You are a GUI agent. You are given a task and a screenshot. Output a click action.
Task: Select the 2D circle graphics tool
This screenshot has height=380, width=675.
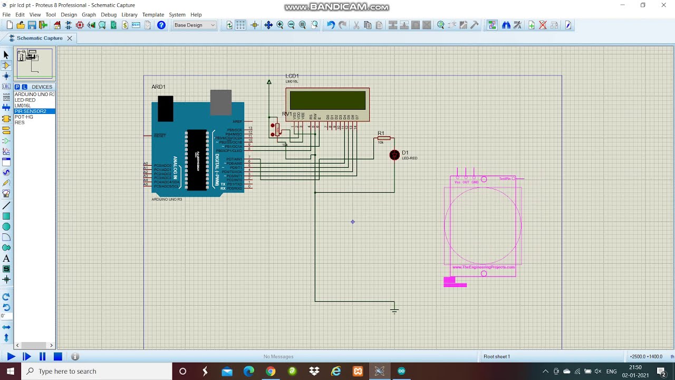[x=6, y=227]
